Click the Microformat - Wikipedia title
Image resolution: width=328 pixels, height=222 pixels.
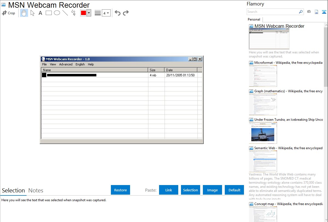click(288, 63)
